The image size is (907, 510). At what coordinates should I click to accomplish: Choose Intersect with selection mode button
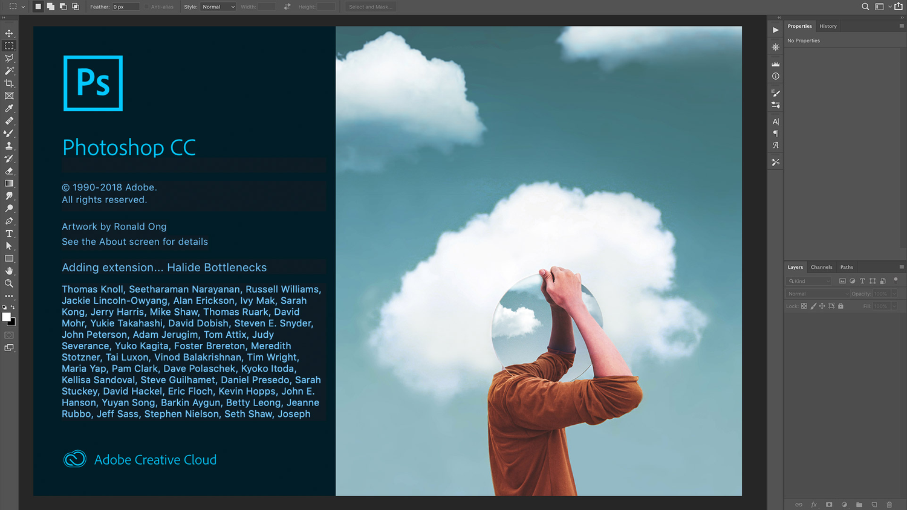[x=76, y=7]
